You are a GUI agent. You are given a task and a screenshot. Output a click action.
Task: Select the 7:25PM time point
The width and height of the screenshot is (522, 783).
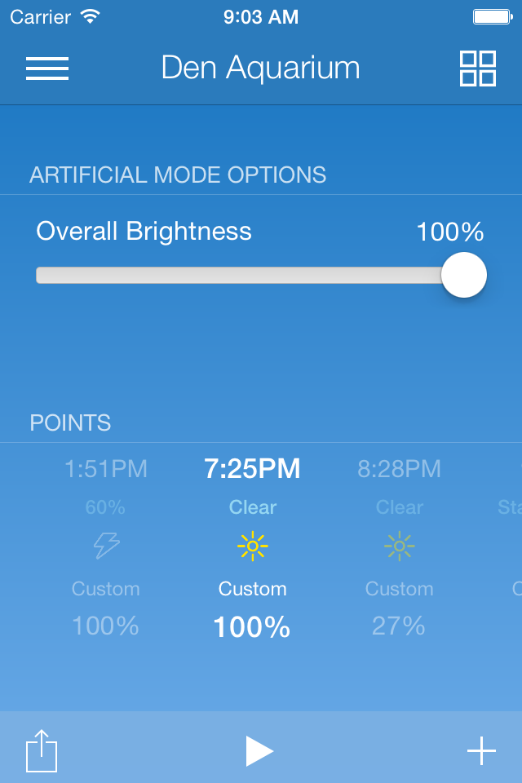click(253, 469)
